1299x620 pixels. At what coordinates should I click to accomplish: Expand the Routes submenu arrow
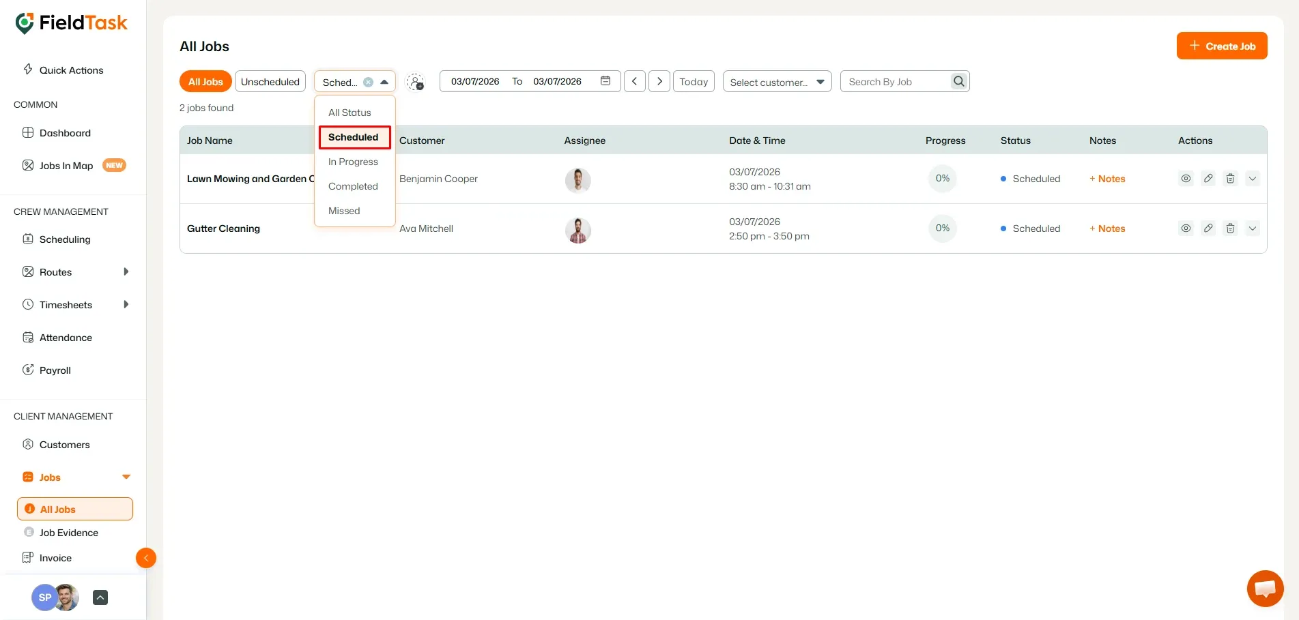coord(126,271)
